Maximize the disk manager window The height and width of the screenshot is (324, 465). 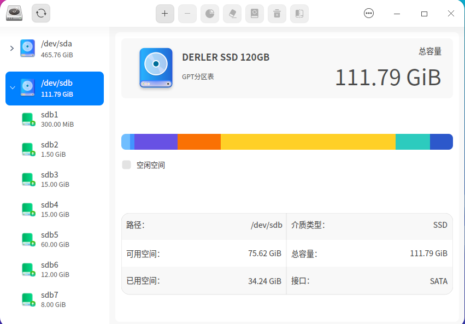(424, 14)
